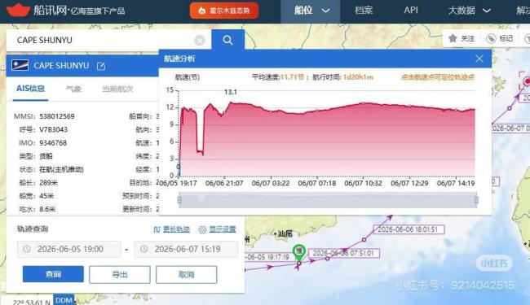Screen dimensions: 530x305
Task: Close the 航速分析 speed analysis panel
Action: [479, 59]
